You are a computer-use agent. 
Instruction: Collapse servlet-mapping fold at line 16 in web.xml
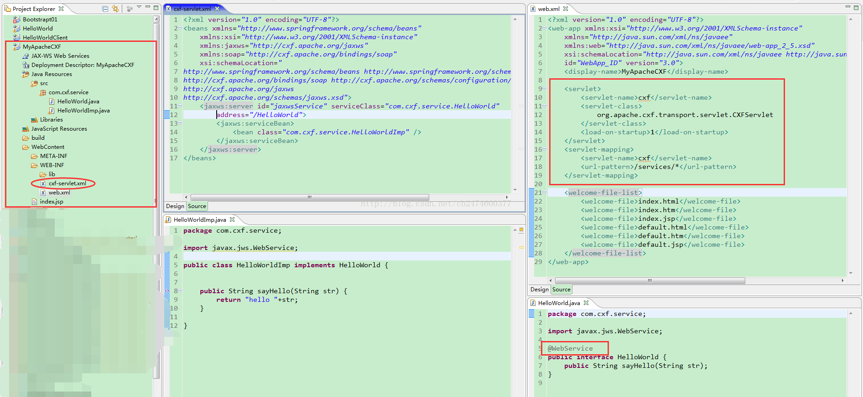tap(544, 149)
